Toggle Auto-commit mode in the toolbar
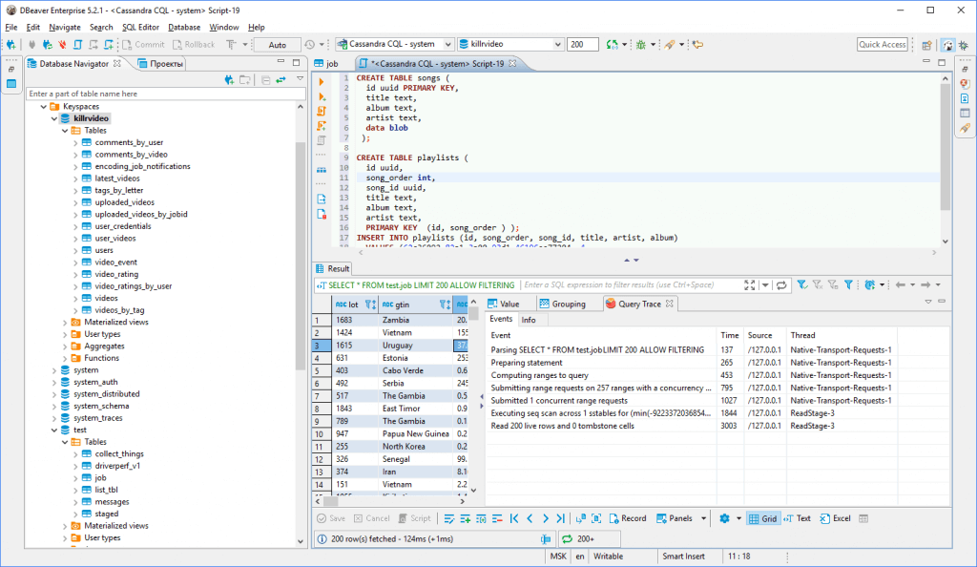 [279, 44]
